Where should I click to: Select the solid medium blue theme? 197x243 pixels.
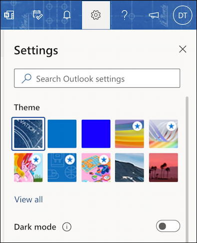(62, 134)
